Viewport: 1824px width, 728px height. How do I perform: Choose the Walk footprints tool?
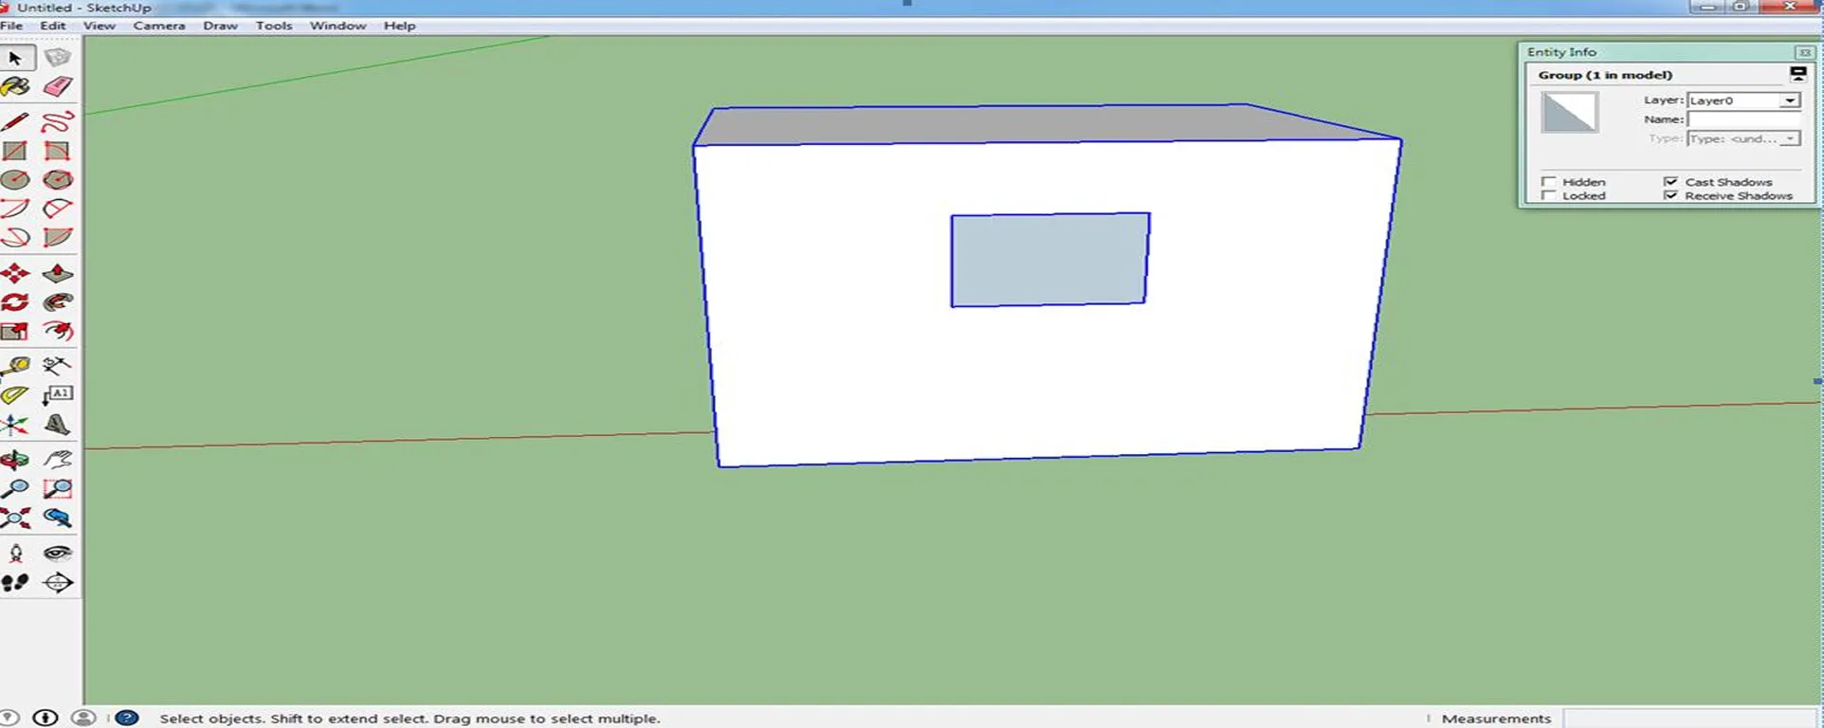point(16,582)
